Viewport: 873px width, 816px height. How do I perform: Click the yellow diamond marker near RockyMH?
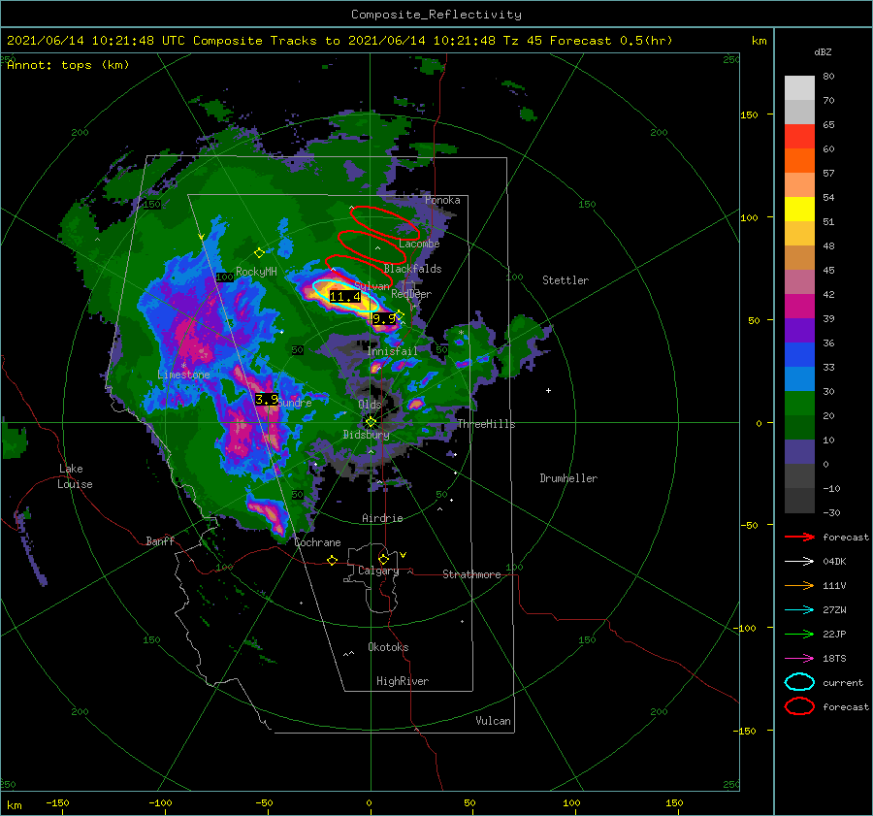259,253
